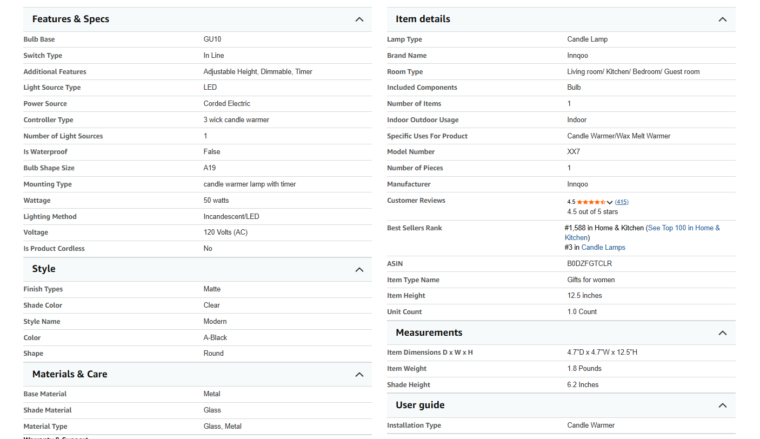Click the 4.5 rating number before stars
This screenshot has height=439, width=760.
click(x=571, y=202)
